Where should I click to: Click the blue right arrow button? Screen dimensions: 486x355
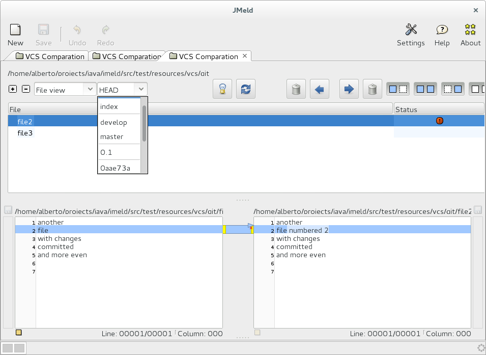click(349, 89)
